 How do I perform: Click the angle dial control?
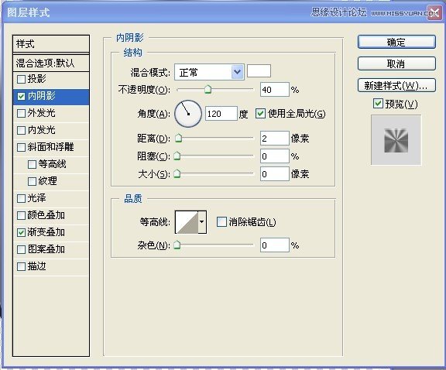tap(188, 114)
